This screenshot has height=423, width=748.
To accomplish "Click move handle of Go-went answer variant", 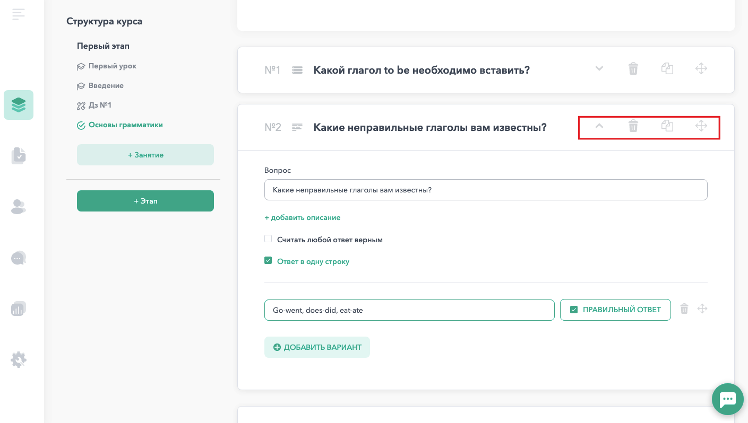I will coord(702,309).
